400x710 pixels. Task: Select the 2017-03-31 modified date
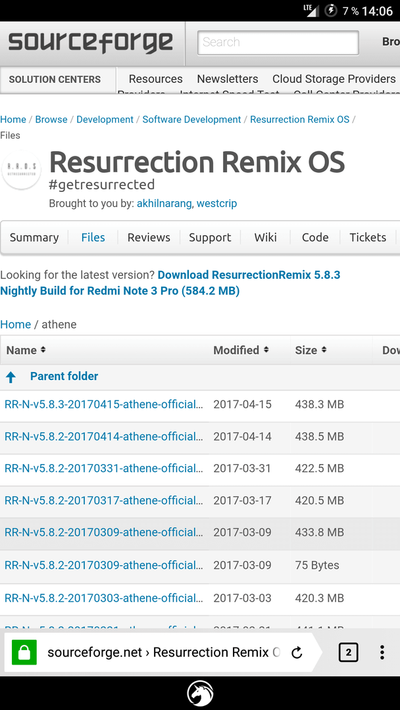coord(242,468)
